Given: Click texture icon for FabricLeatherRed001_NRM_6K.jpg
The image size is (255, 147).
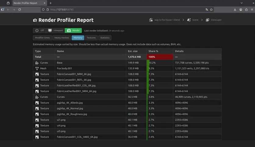Looking at the screenshot, I should tap(37, 91).
